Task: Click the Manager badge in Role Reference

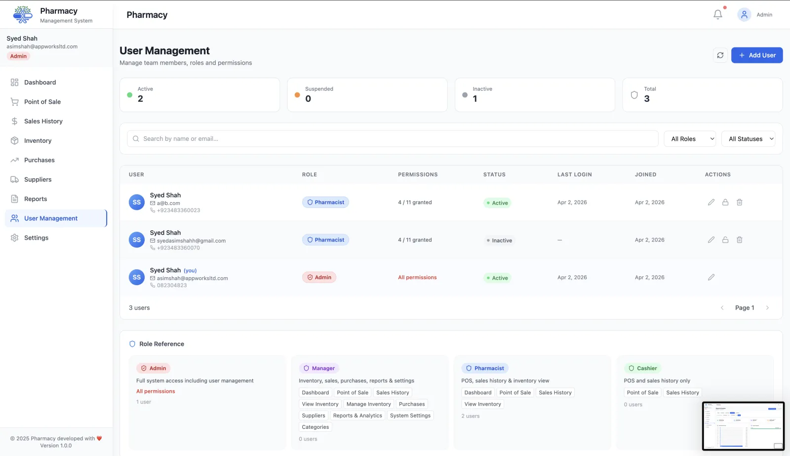Action: [x=319, y=368]
